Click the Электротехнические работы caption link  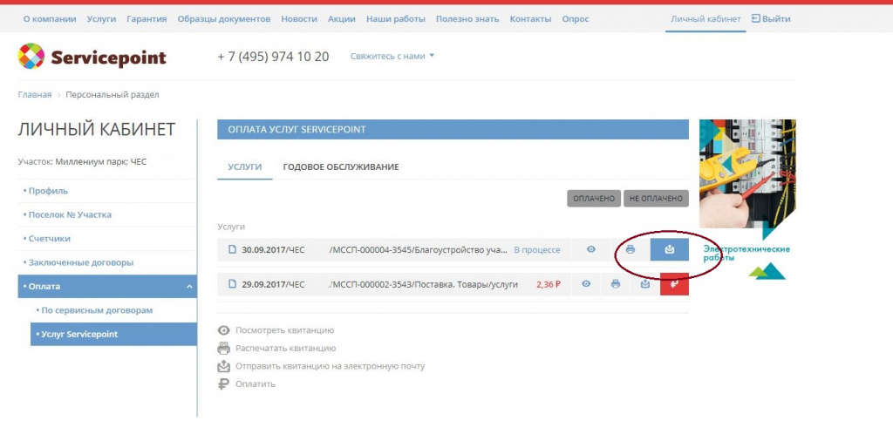pyautogui.click(x=746, y=254)
